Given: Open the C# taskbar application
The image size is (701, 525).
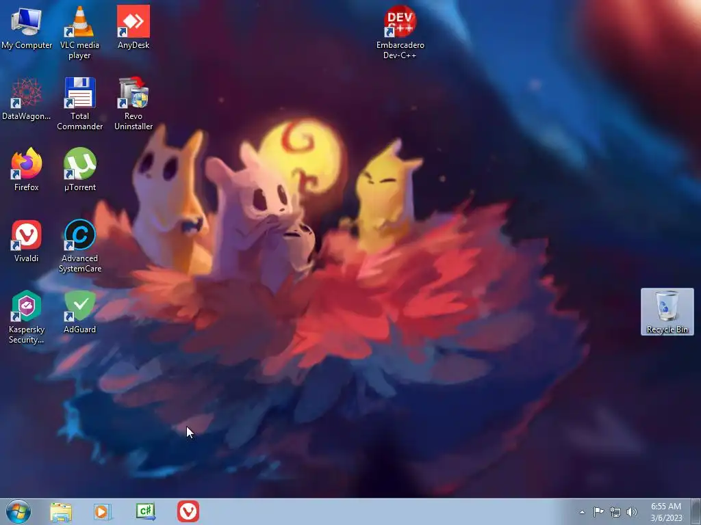Looking at the screenshot, I should click(145, 511).
